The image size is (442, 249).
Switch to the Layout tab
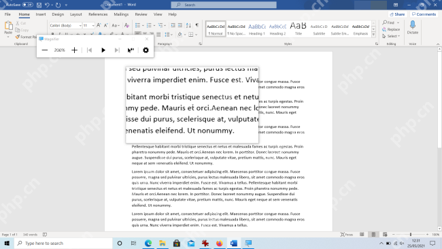point(76,14)
